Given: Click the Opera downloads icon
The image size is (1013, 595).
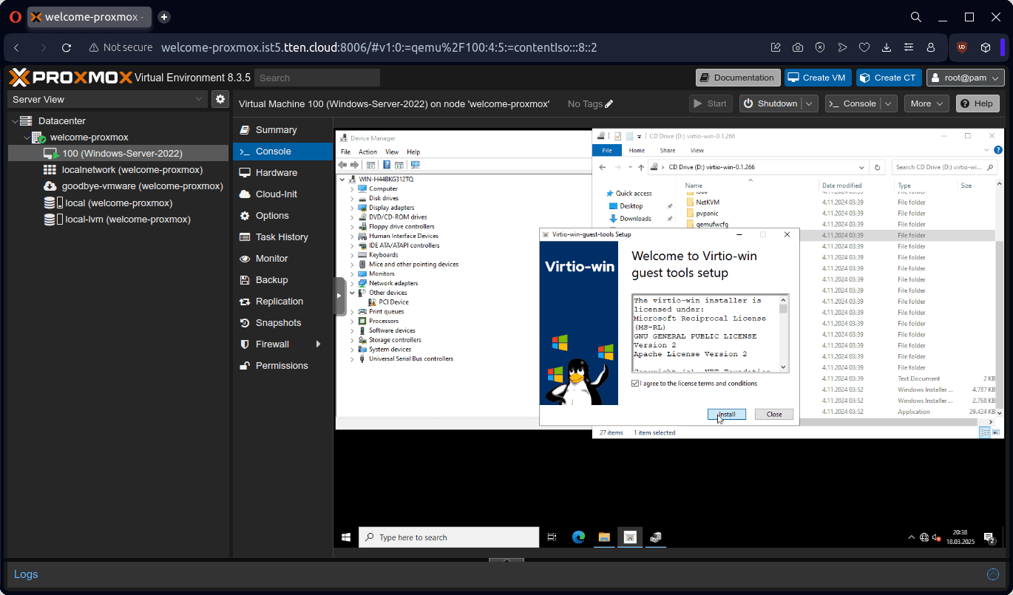Looking at the screenshot, I should click(887, 47).
